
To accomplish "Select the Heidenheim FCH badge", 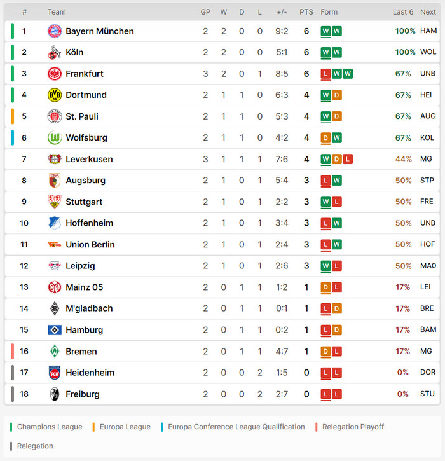I will point(55,373).
